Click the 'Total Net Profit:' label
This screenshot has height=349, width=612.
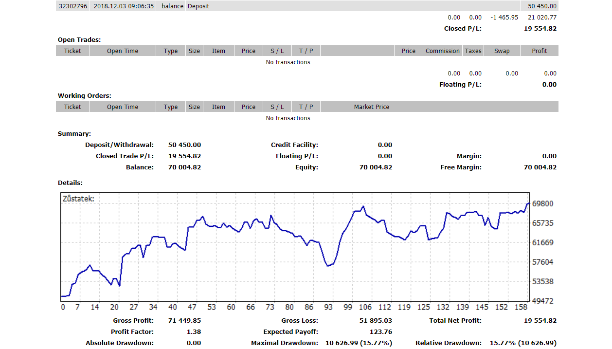[455, 320]
